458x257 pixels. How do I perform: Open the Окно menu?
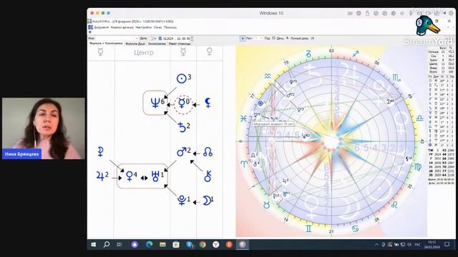157,27
